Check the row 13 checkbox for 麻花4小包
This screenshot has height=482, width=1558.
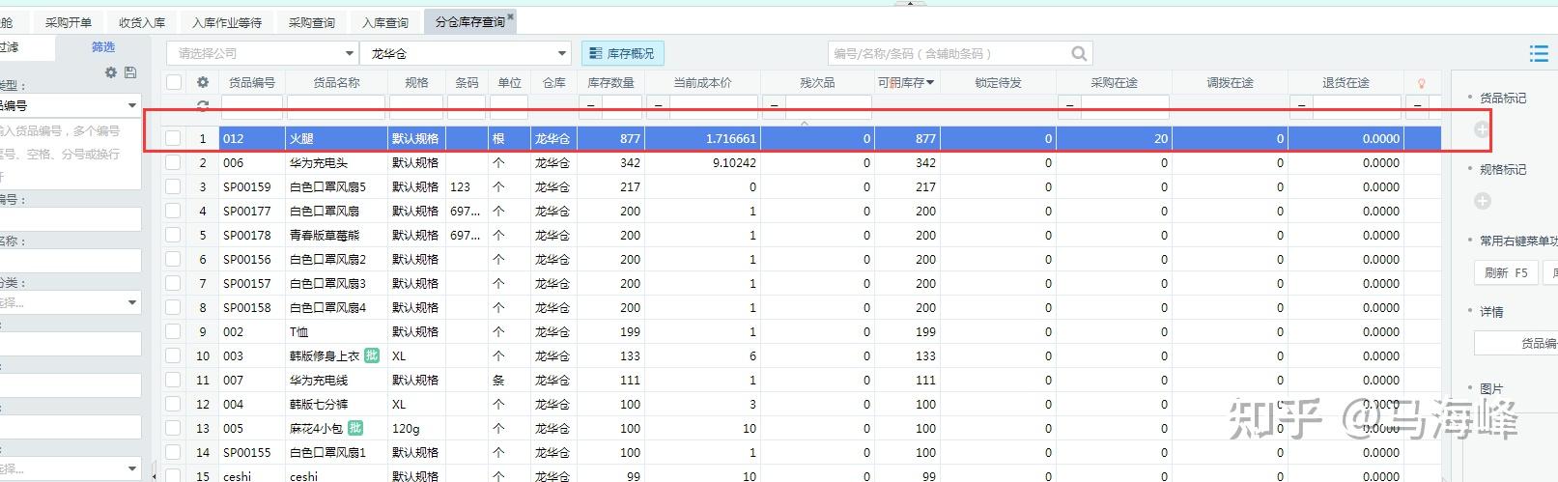(x=173, y=429)
